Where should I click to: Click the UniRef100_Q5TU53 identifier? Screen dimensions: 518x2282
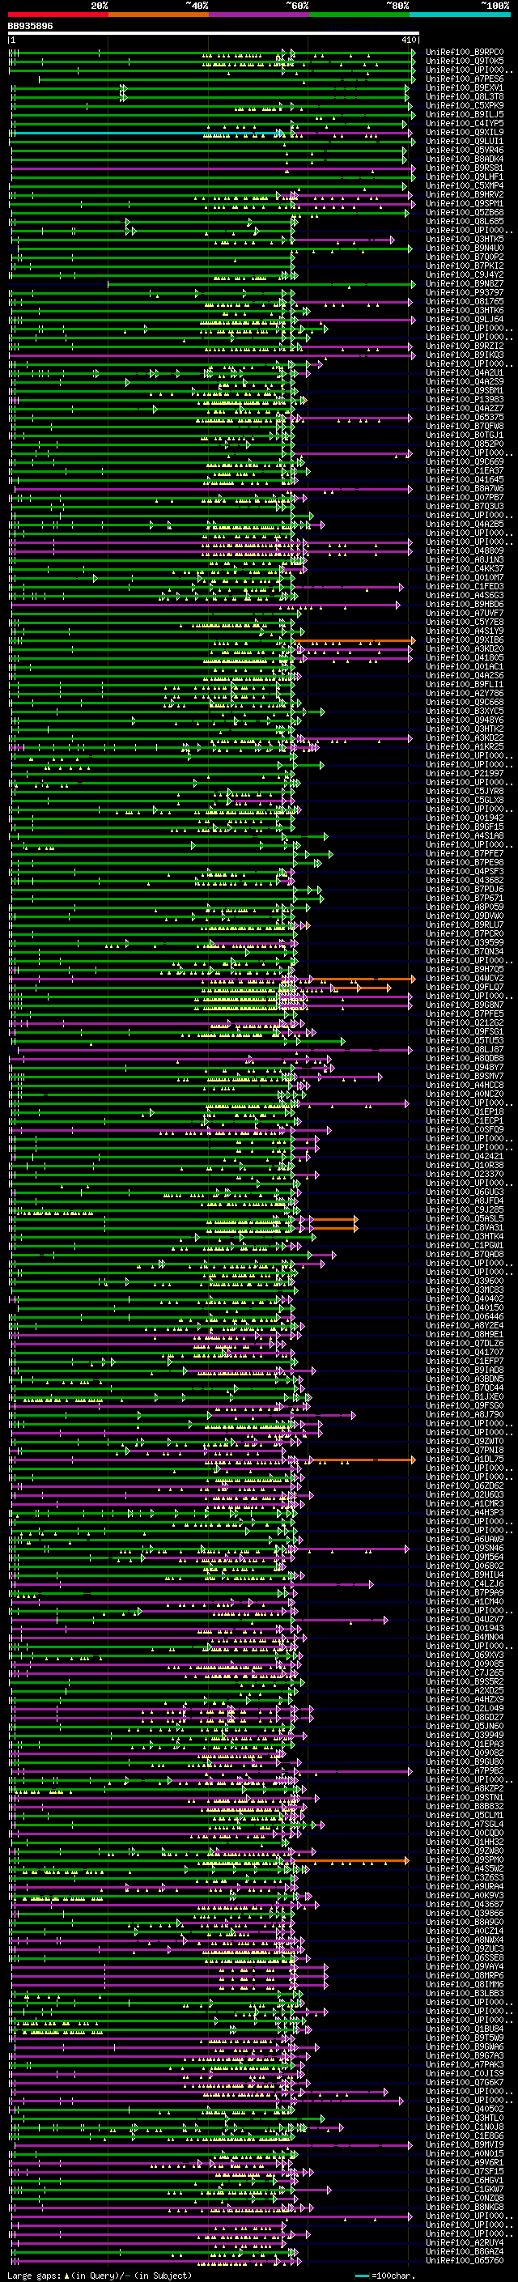(464, 1040)
